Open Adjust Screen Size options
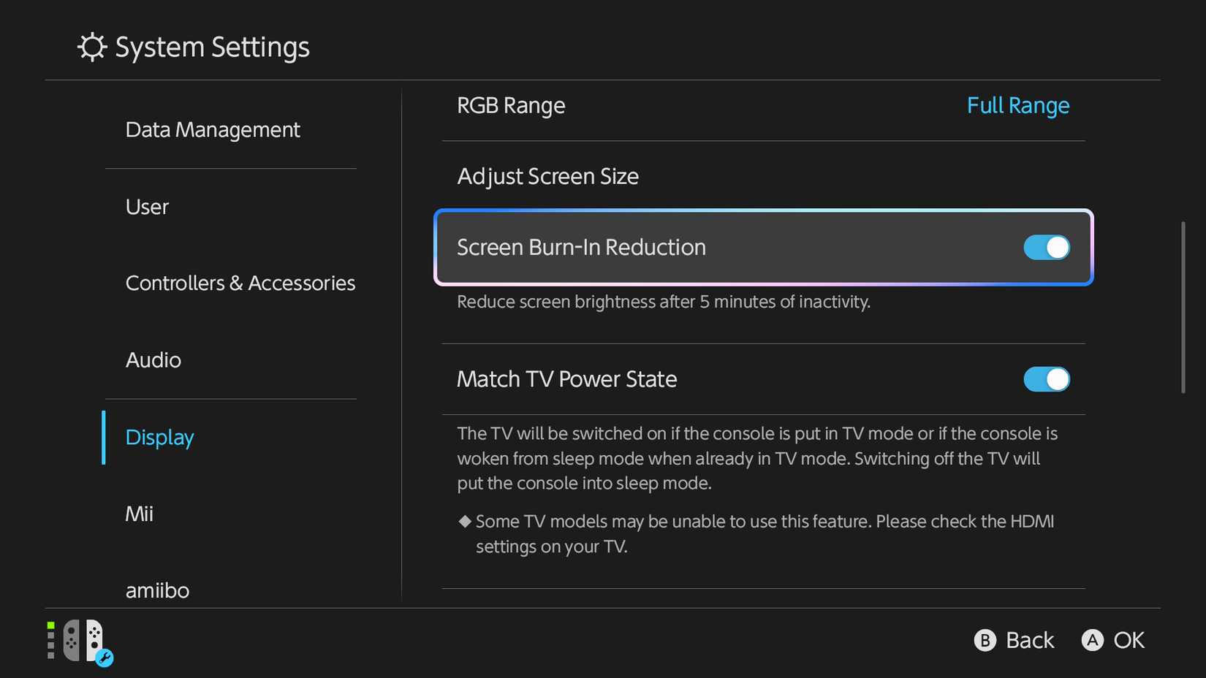The width and height of the screenshot is (1206, 678). point(547,176)
